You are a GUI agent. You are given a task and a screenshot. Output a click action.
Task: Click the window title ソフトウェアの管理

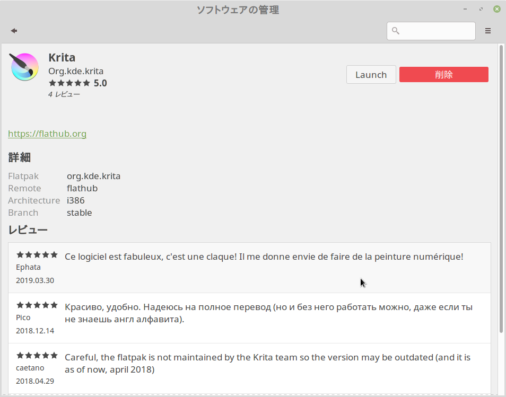238,10
